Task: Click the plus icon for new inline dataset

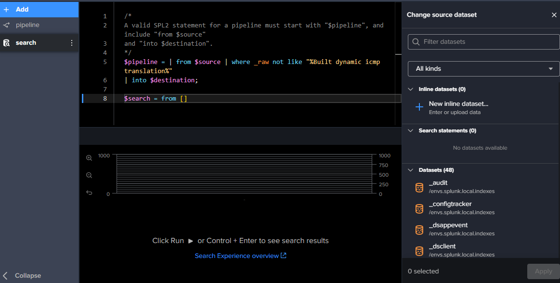Action: (x=419, y=107)
